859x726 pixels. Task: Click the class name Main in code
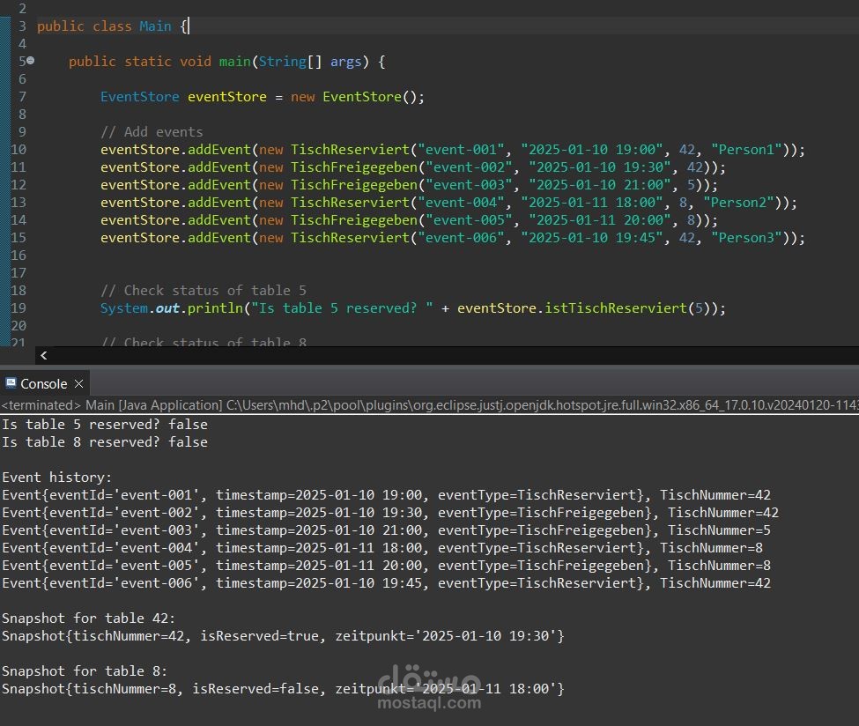click(155, 26)
